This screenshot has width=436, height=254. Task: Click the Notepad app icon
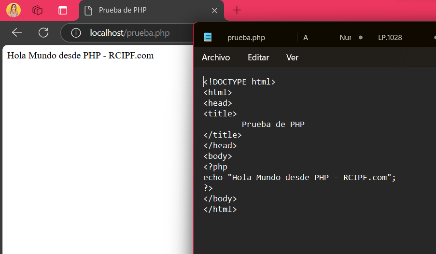(x=208, y=38)
